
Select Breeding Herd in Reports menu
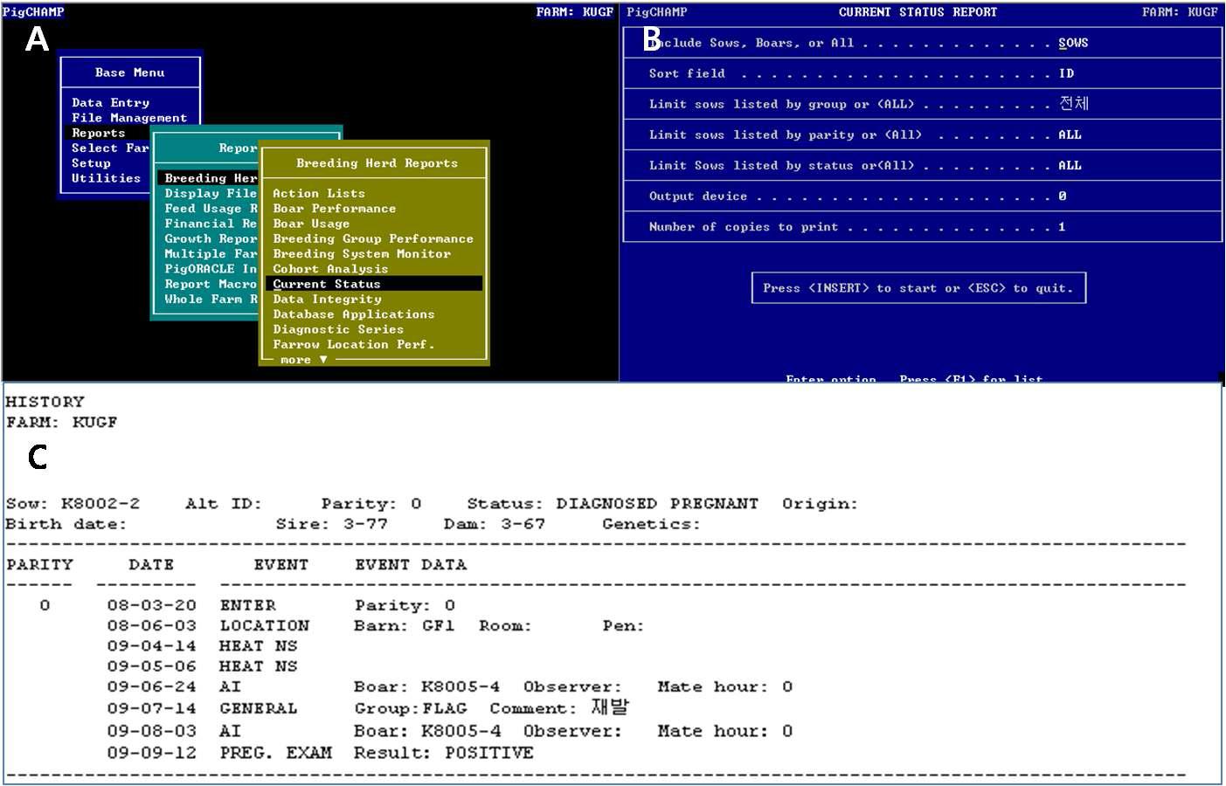210,178
